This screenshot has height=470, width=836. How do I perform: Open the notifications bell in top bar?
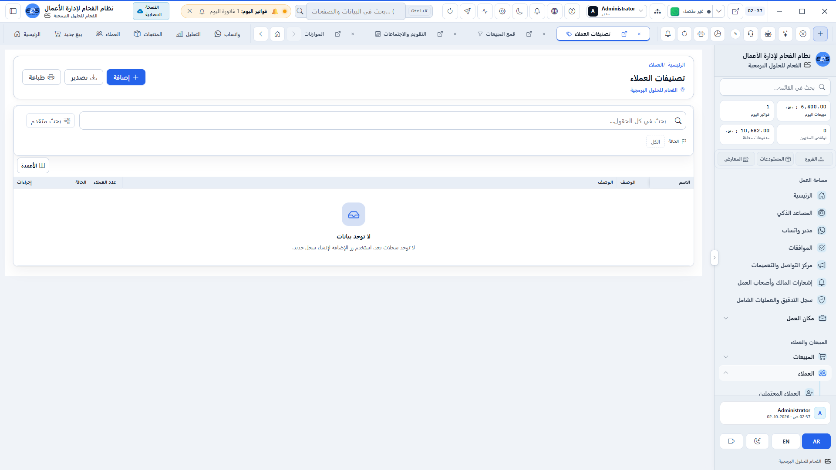pos(537,11)
